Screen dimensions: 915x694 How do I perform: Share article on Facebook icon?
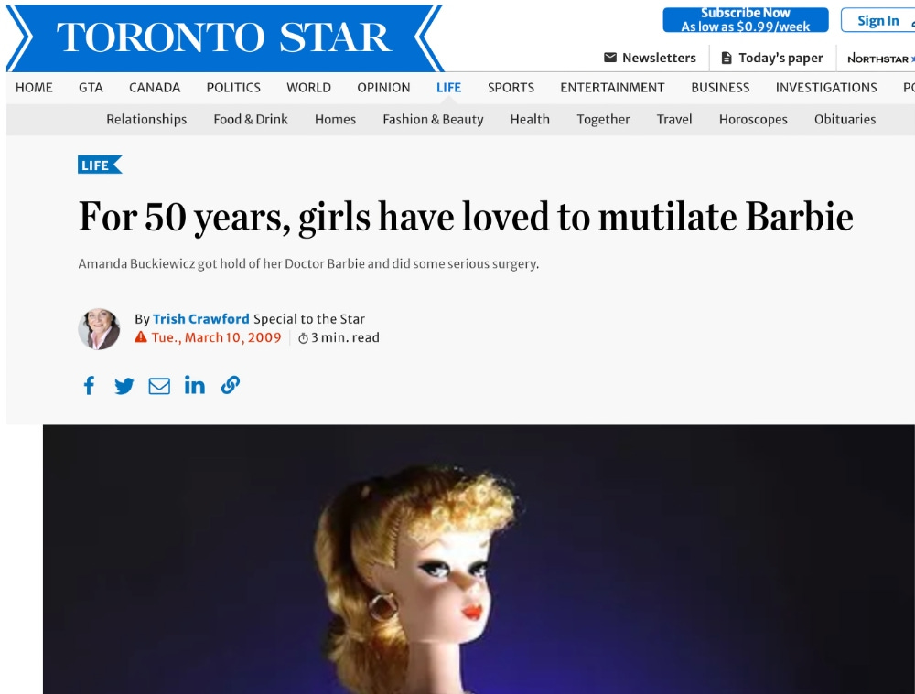[89, 386]
